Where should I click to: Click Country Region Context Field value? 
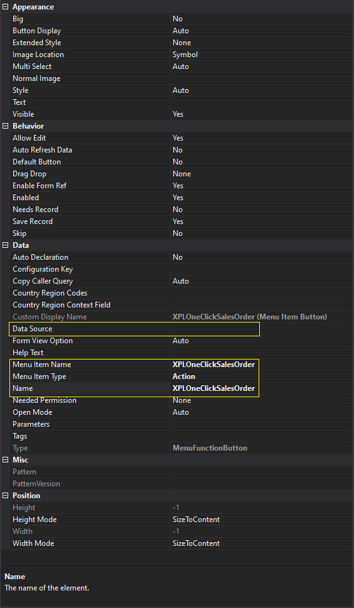tap(262, 305)
